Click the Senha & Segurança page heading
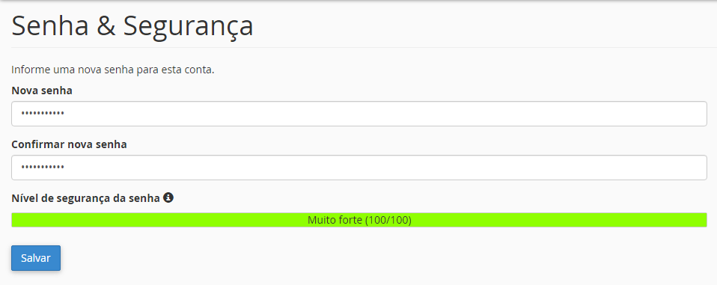Screen dimensions: 717x285 [x=132, y=26]
